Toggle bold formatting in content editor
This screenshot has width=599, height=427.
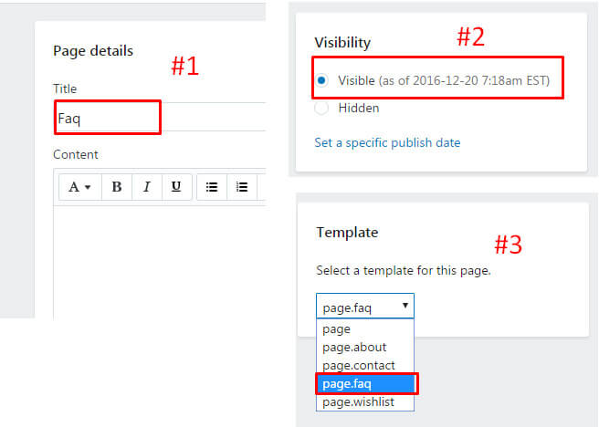(117, 187)
